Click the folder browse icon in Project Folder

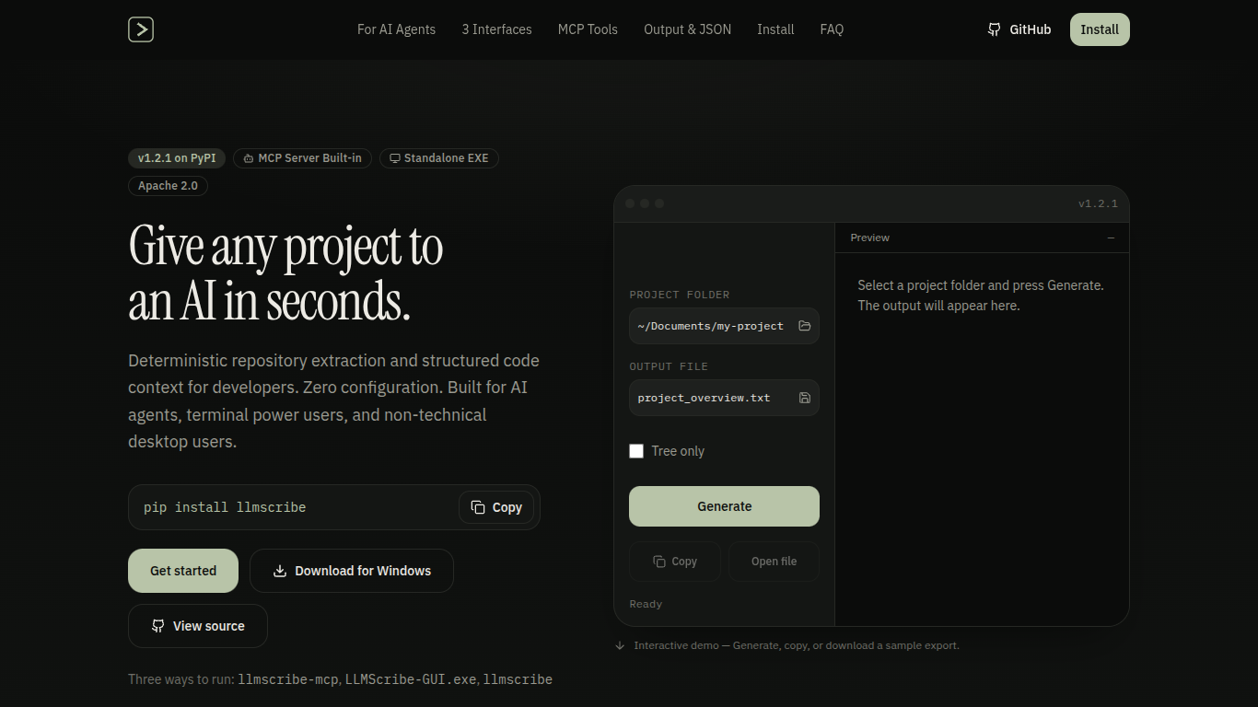tap(805, 326)
